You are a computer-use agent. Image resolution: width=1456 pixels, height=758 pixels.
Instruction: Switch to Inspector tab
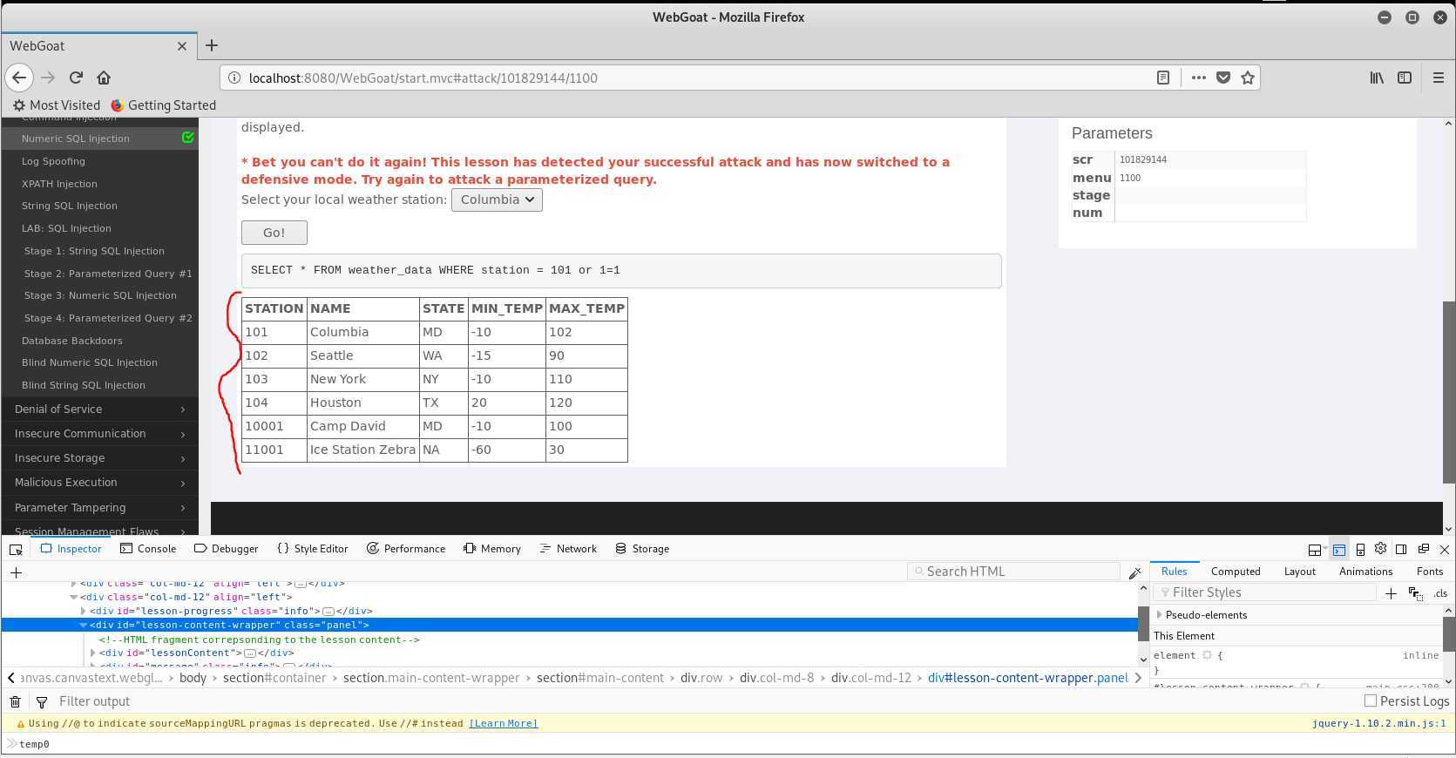[71, 549]
